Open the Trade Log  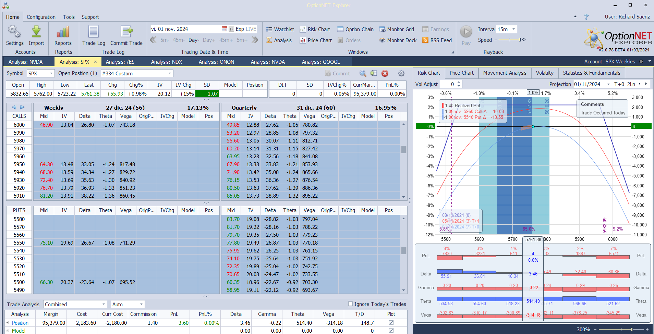pos(94,35)
